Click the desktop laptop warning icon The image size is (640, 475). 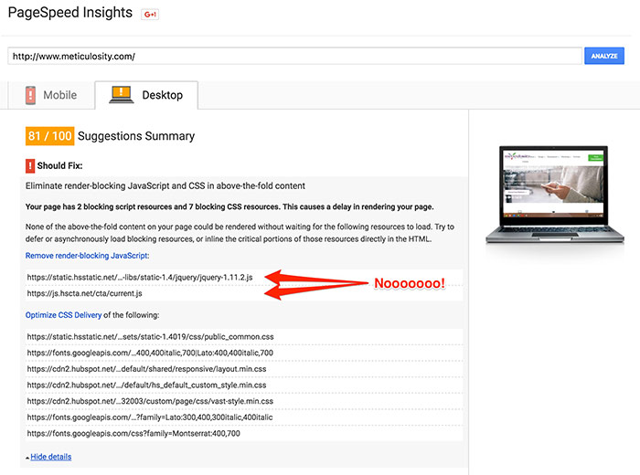pos(122,95)
